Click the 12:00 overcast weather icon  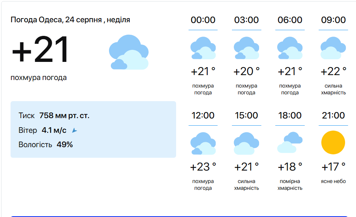point(203,144)
